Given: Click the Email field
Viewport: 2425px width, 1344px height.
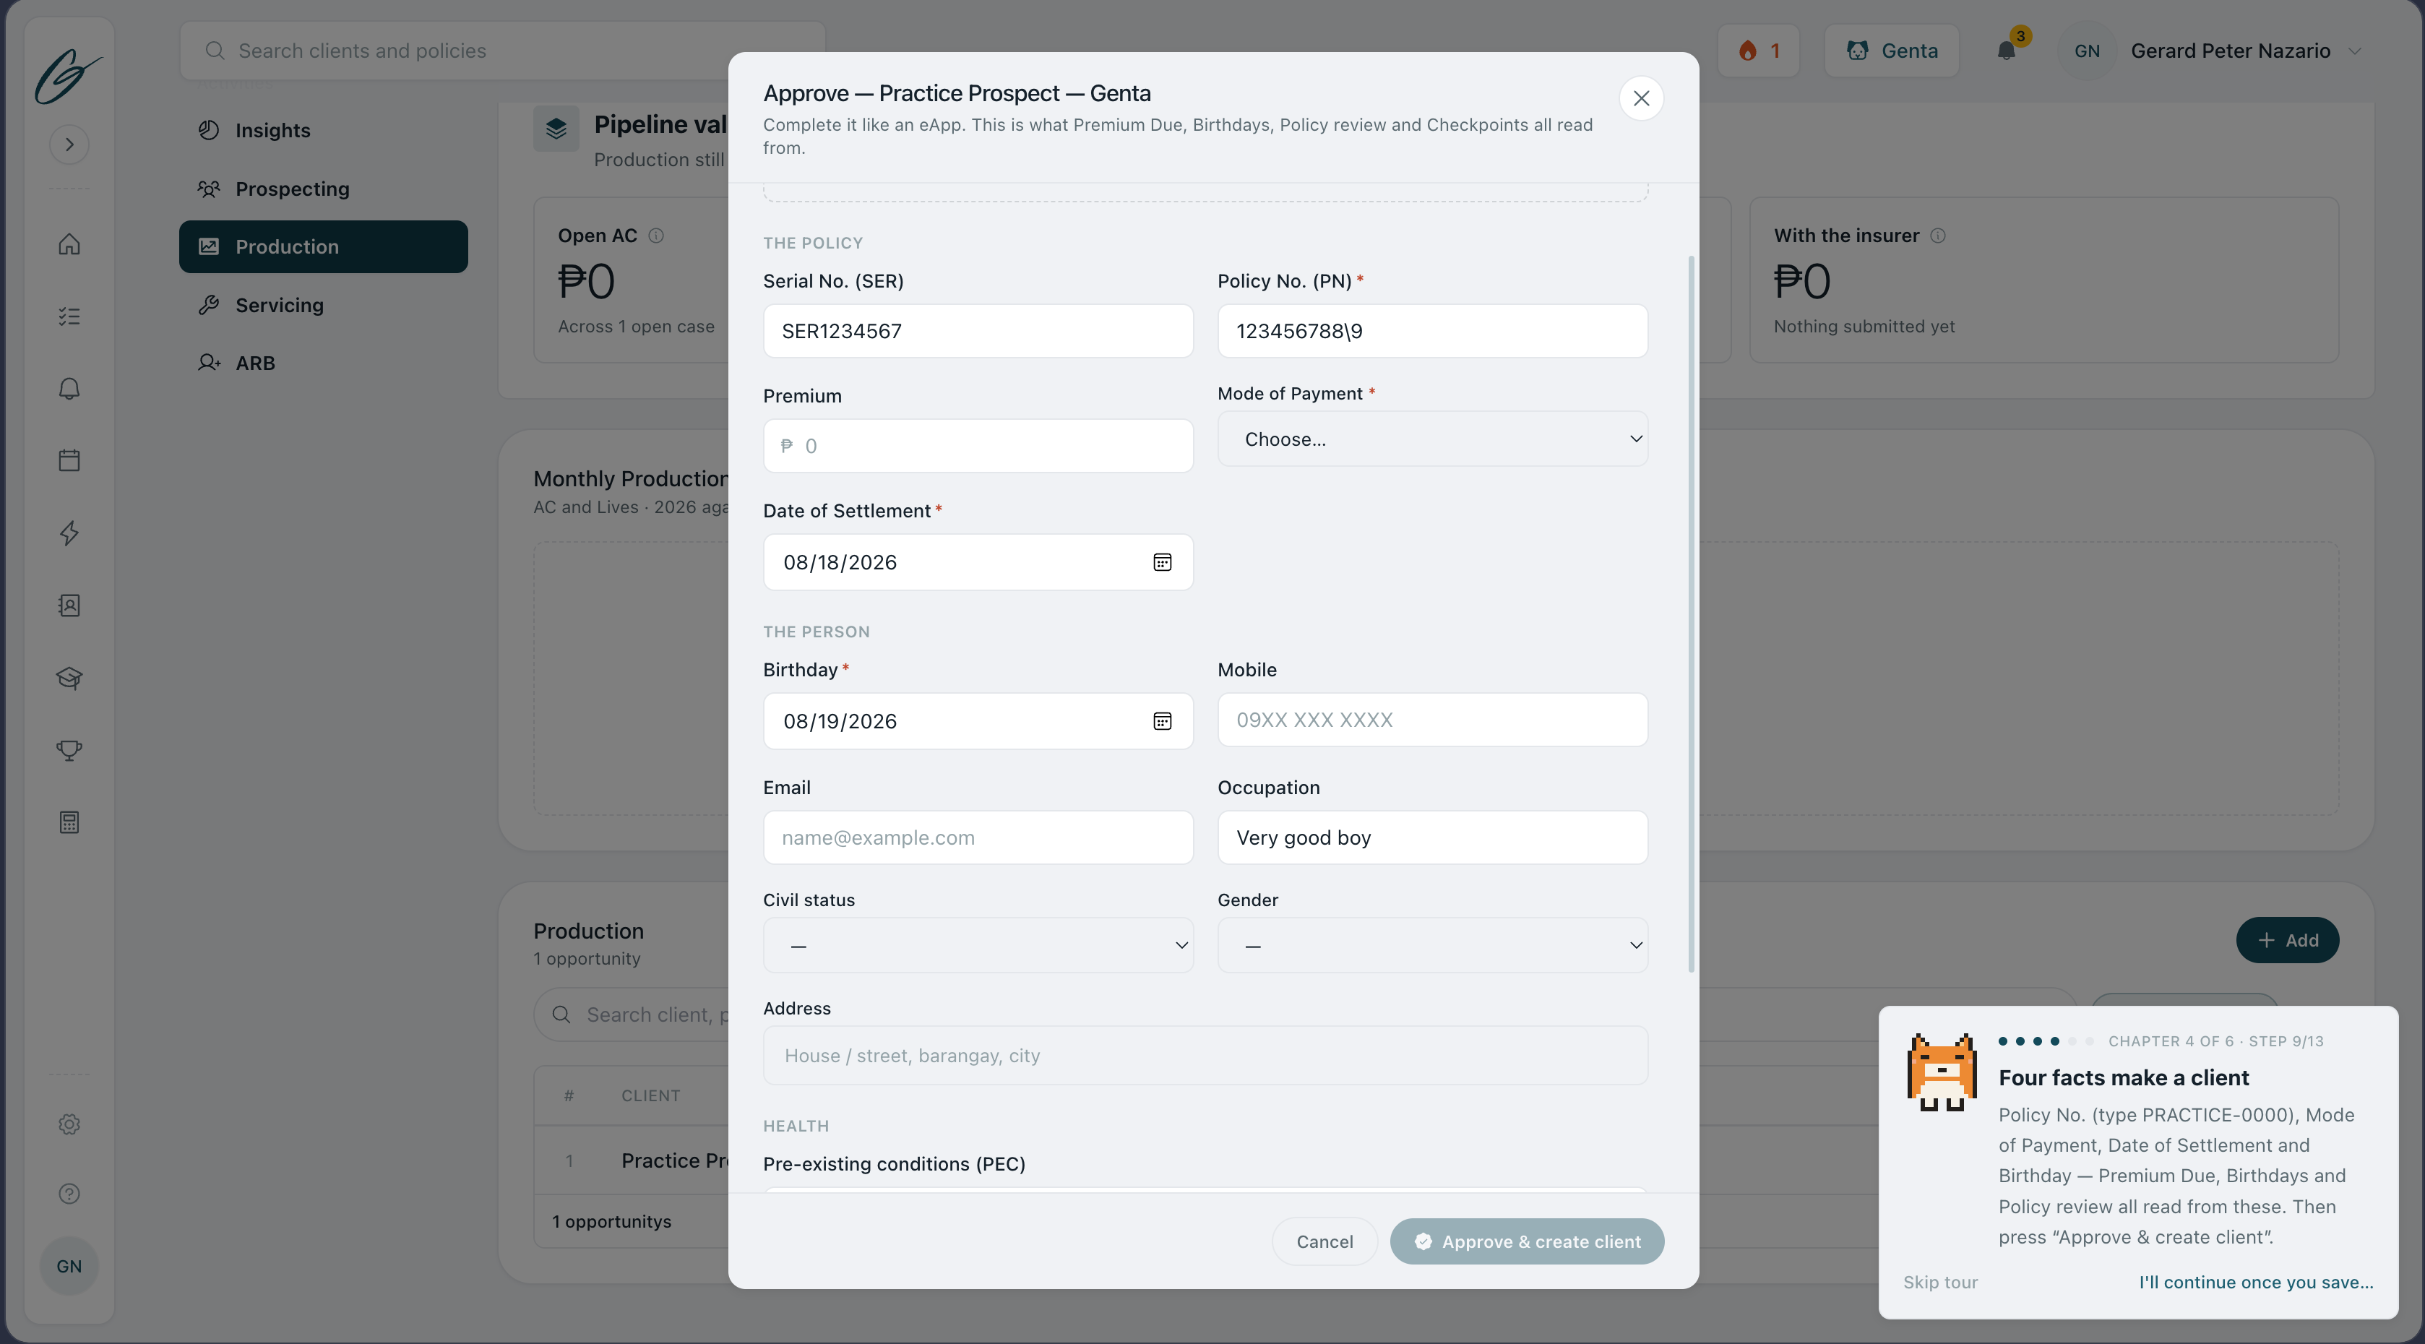Looking at the screenshot, I should click(978, 837).
